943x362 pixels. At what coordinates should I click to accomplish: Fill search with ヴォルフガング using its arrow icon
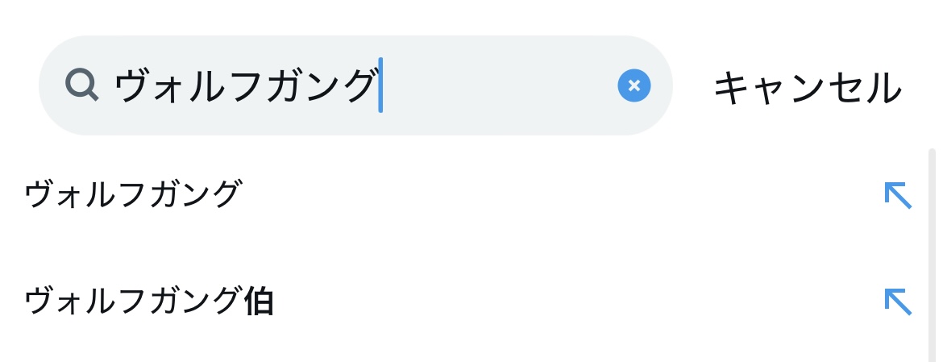click(897, 195)
